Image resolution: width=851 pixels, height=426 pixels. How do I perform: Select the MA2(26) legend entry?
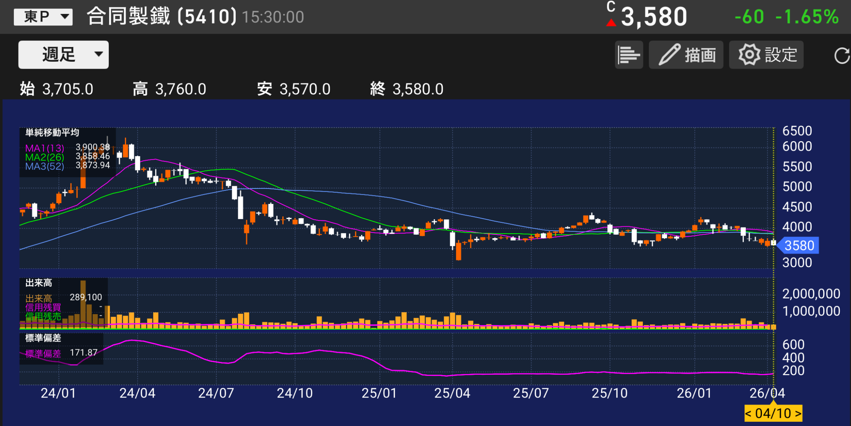click(x=44, y=157)
